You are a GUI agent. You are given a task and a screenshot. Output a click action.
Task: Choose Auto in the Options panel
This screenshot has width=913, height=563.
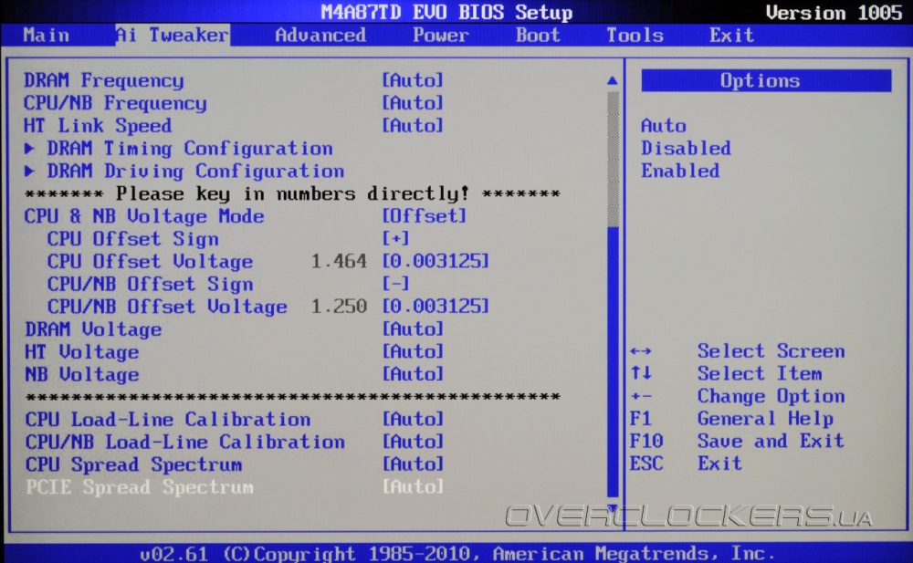click(663, 126)
